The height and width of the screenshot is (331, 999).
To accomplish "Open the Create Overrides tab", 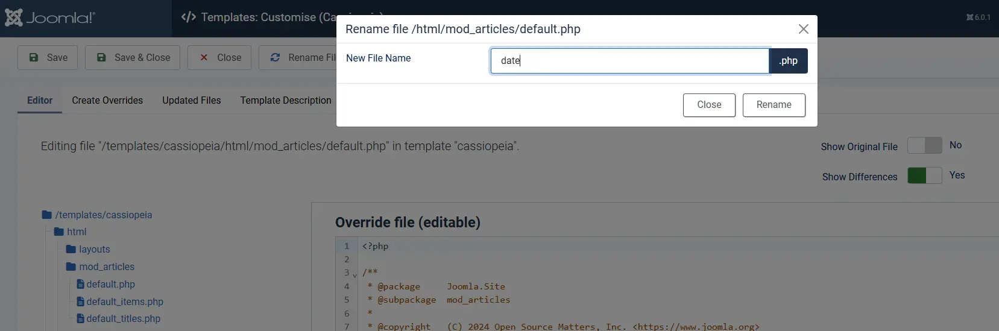I will 107,100.
